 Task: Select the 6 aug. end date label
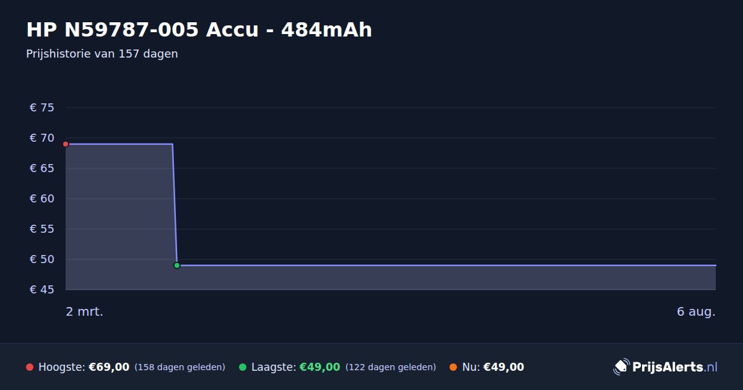coord(696,311)
